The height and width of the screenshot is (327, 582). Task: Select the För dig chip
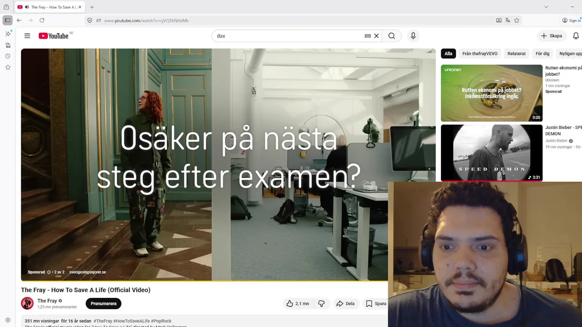point(542,54)
